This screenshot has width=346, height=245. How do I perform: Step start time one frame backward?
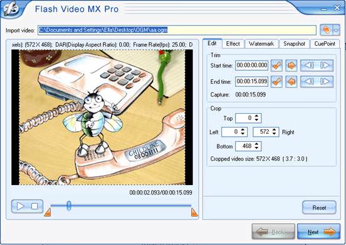(x=309, y=66)
